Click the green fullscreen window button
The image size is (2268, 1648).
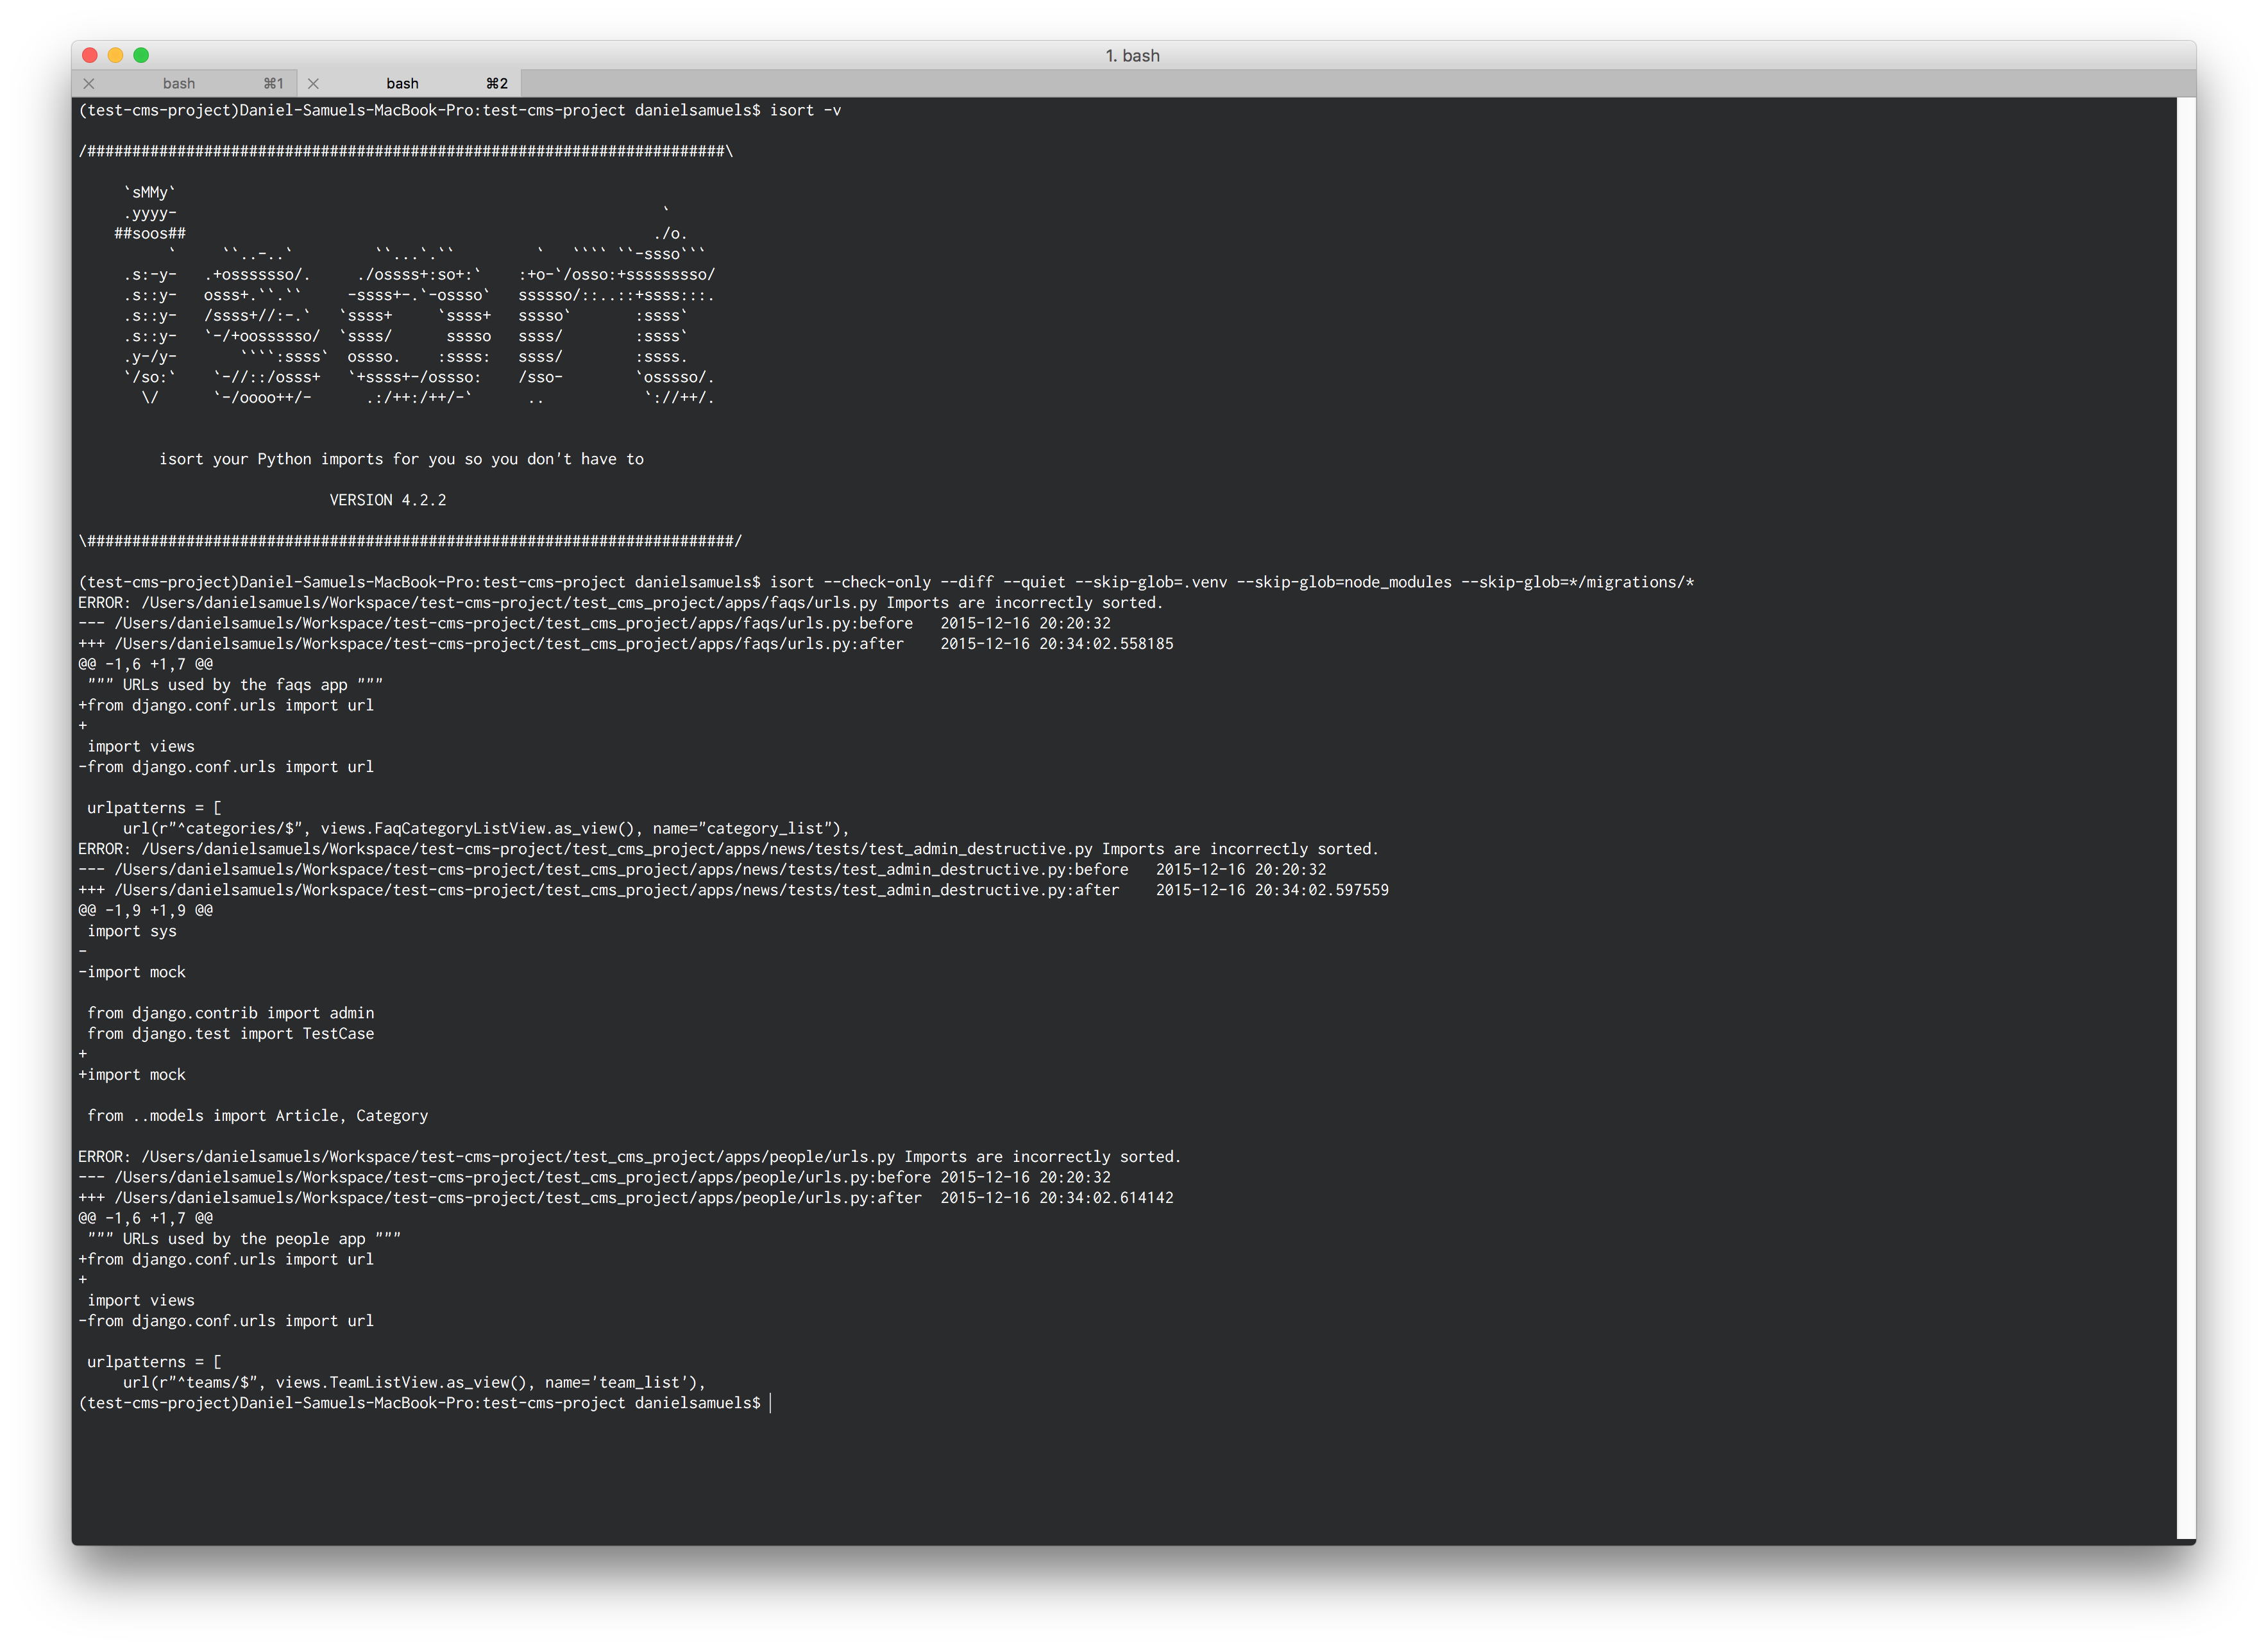(x=141, y=56)
